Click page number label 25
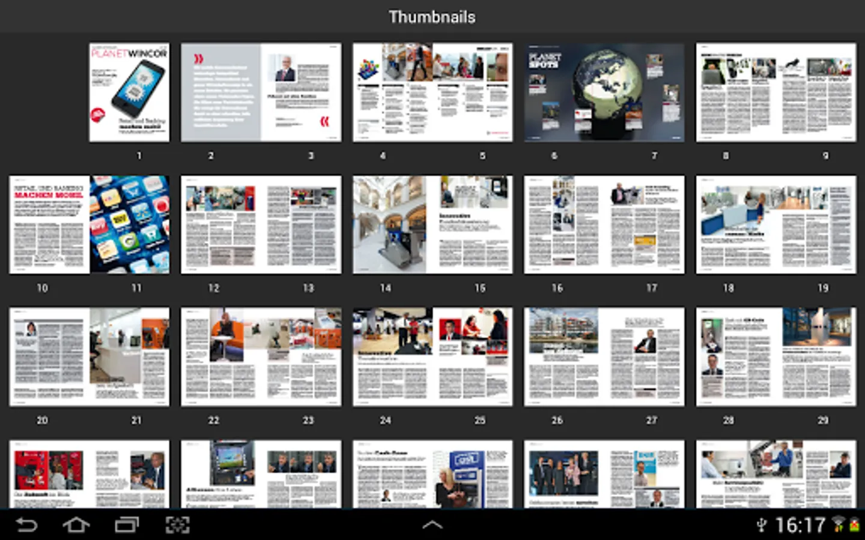 [480, 420]
